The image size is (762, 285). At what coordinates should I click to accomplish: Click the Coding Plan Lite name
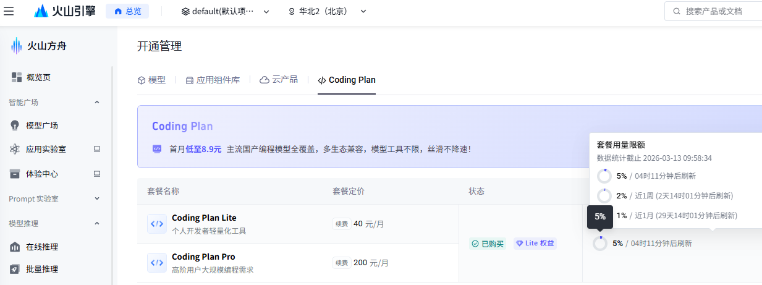tap(204, 218)
